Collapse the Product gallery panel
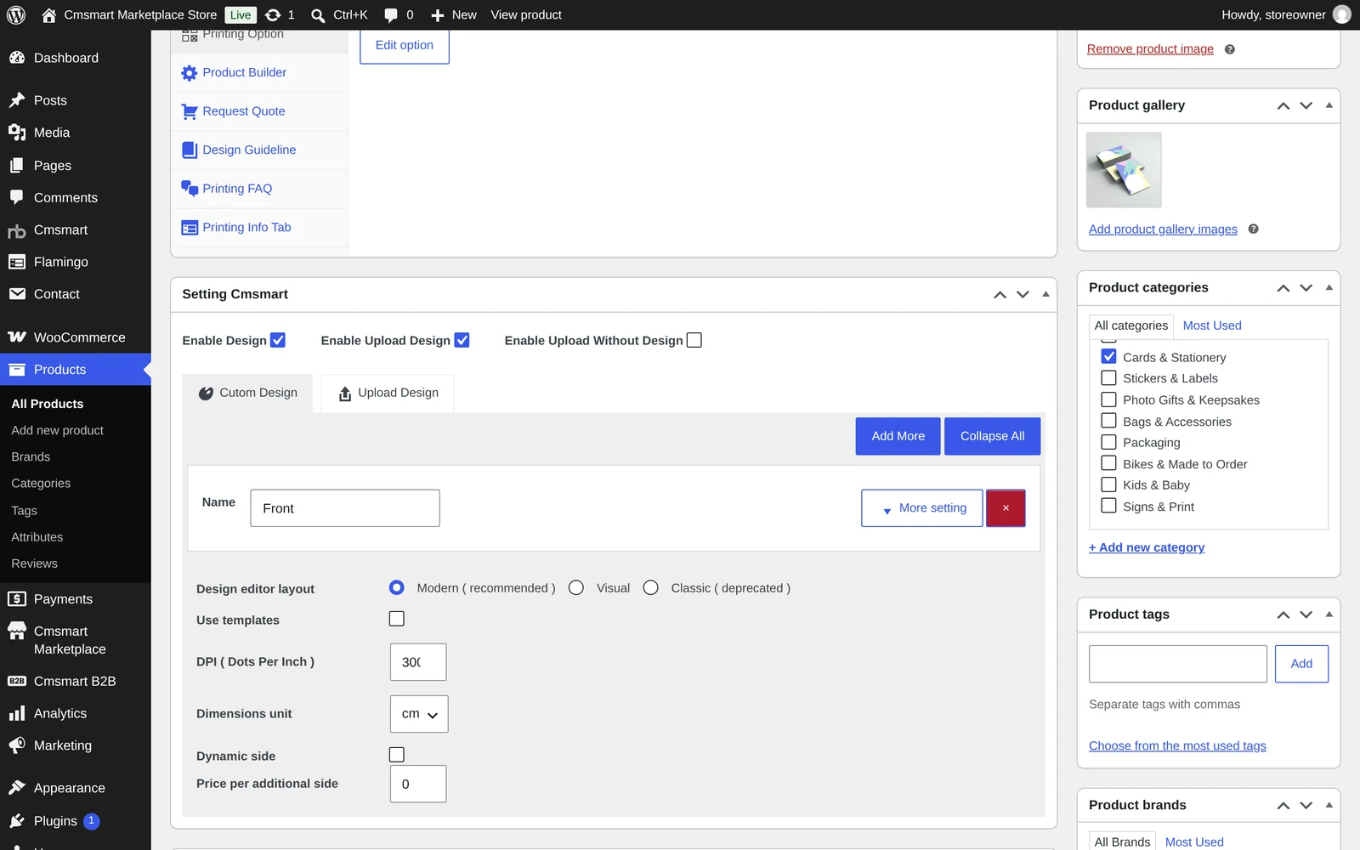Screen dimensions: 1360x850 click(x=1329, y=105)
